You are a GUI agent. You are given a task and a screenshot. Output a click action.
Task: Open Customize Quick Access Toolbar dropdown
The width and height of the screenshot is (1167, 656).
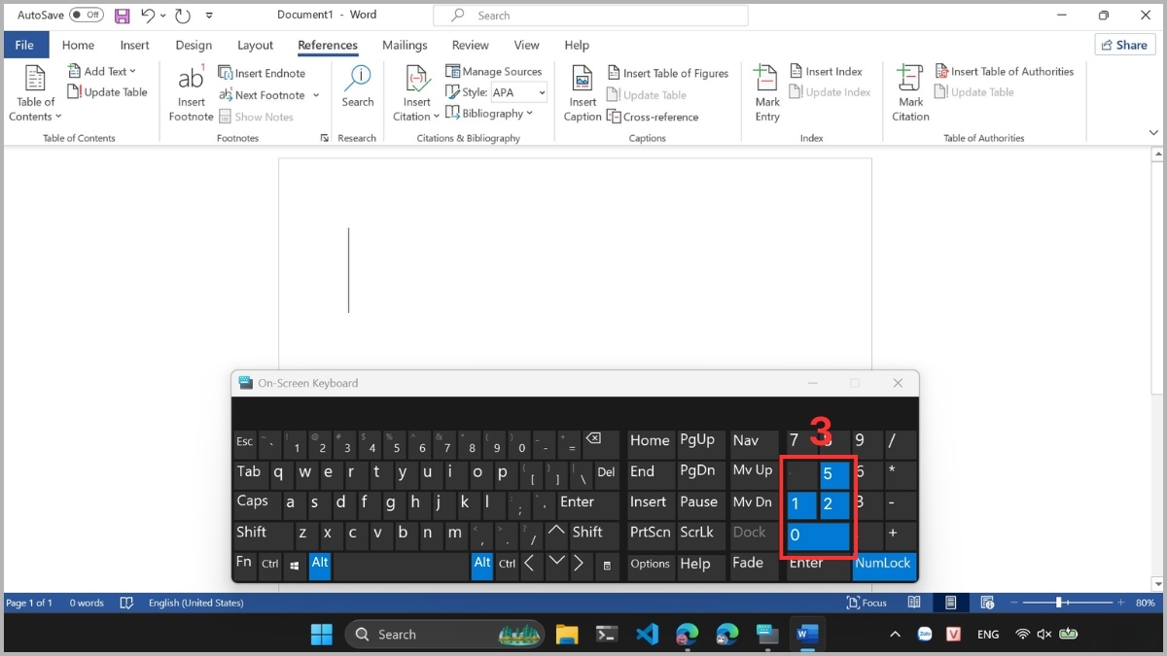pyautogui.click(x=209, y=16)
